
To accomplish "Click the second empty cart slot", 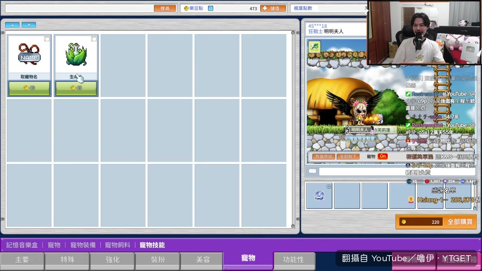I will (347, 196).
